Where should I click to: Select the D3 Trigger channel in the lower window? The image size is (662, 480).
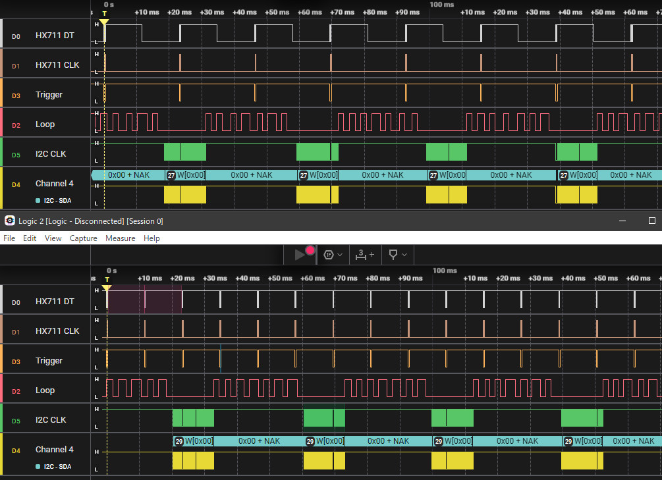pos(45,361)
